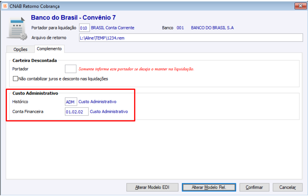Click the Conta Financeira field 01.02.02
Image resolution: width=308 pixels, height=196 pixels.
pos(77,112)
